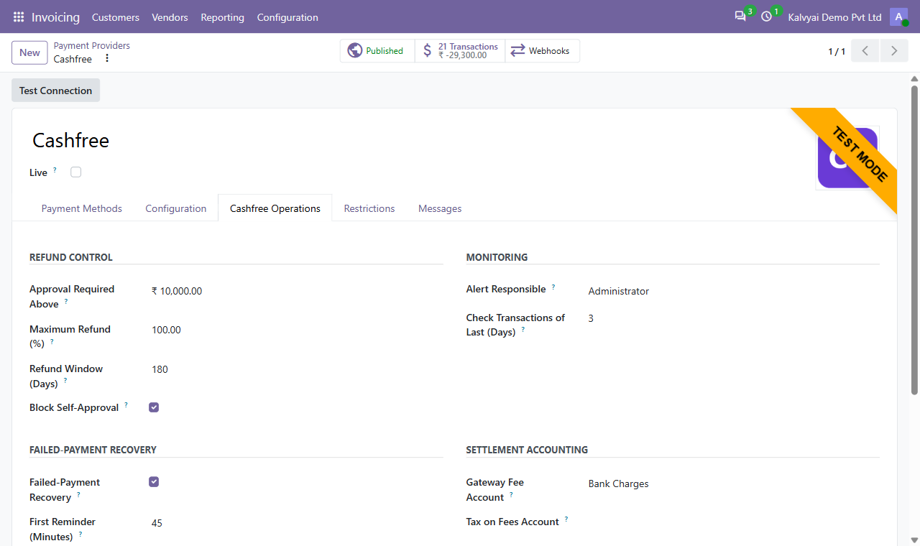Click the Approval Required Above amount field
Viewport: 920px width, 546px height.
point(295,291)
